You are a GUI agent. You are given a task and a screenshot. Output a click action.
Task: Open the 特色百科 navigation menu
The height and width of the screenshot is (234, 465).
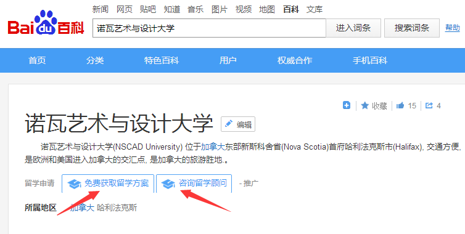tap(162, 60)
